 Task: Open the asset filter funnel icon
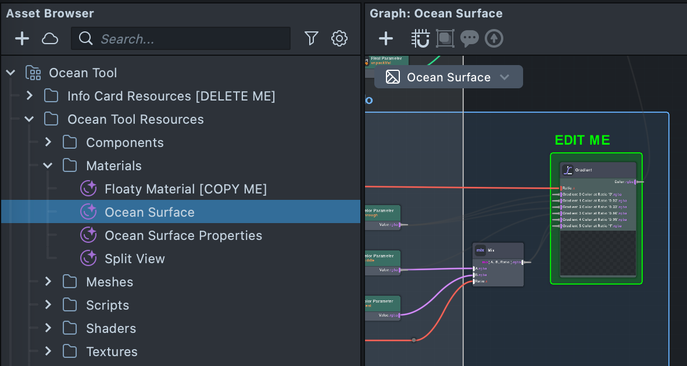(312, 39)
